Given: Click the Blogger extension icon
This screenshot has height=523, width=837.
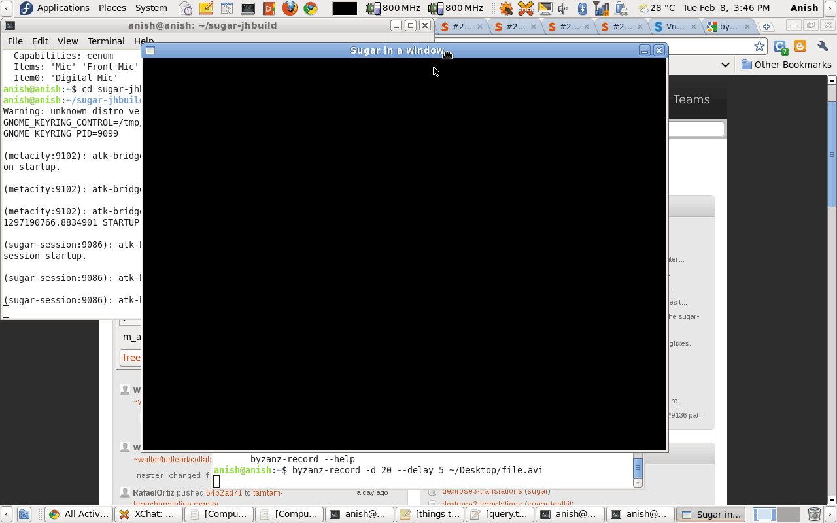Looking at the screenshot, I should tap(800, 46).
